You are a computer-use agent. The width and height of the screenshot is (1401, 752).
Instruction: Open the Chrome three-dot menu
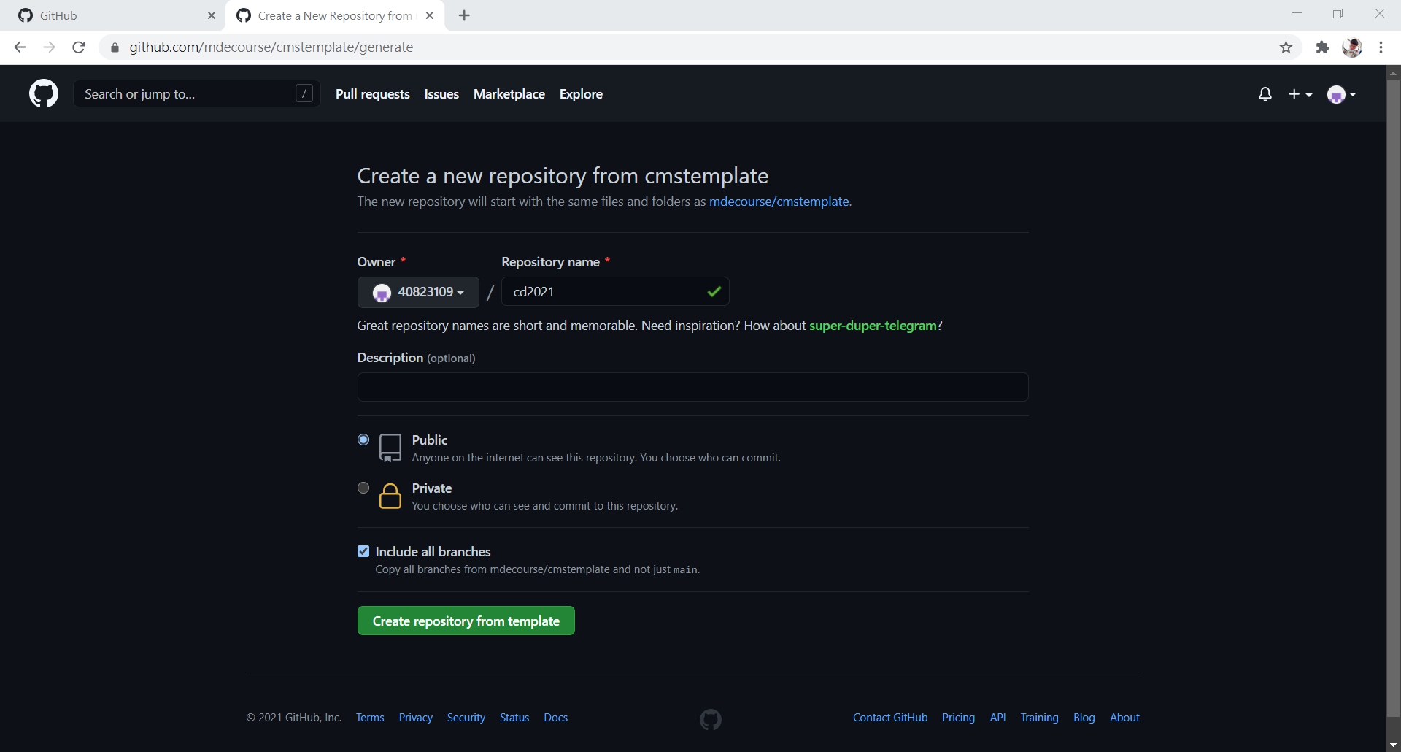coord(1381,47)
